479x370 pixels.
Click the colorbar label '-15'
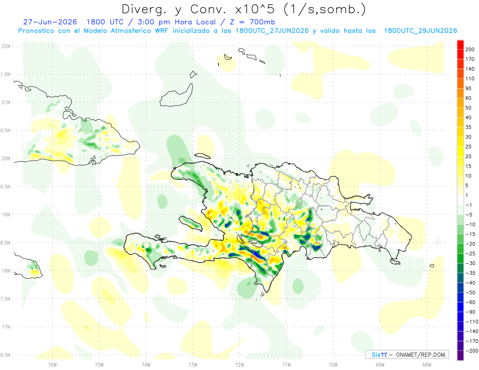(470, 234)
